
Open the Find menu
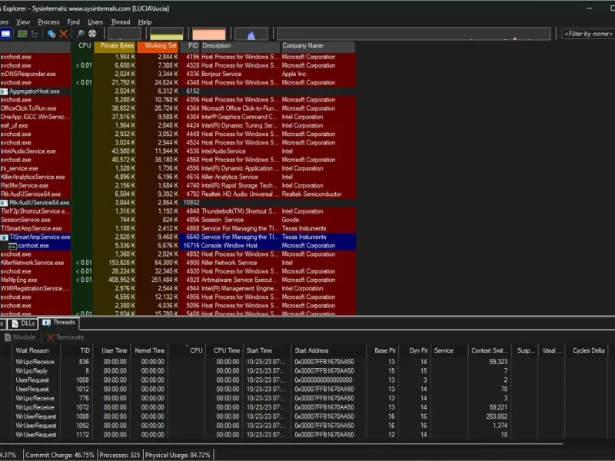(x=73, y=22)
